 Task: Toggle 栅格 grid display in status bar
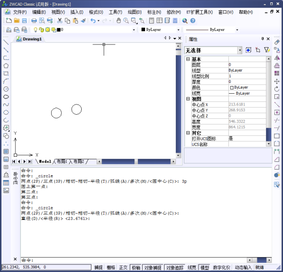click(111, 267)
